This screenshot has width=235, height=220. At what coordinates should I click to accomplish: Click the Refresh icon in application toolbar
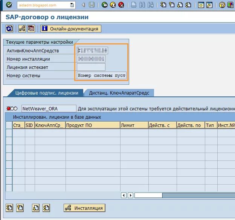click(9, 29)
